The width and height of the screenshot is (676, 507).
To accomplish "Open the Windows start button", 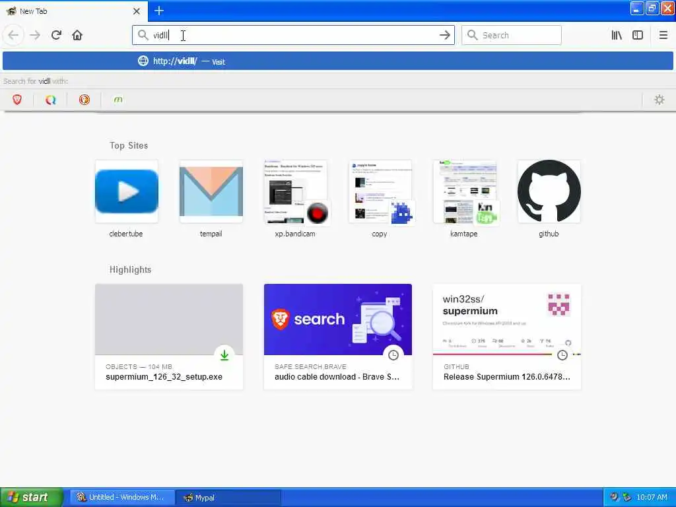I will point(31,497).
